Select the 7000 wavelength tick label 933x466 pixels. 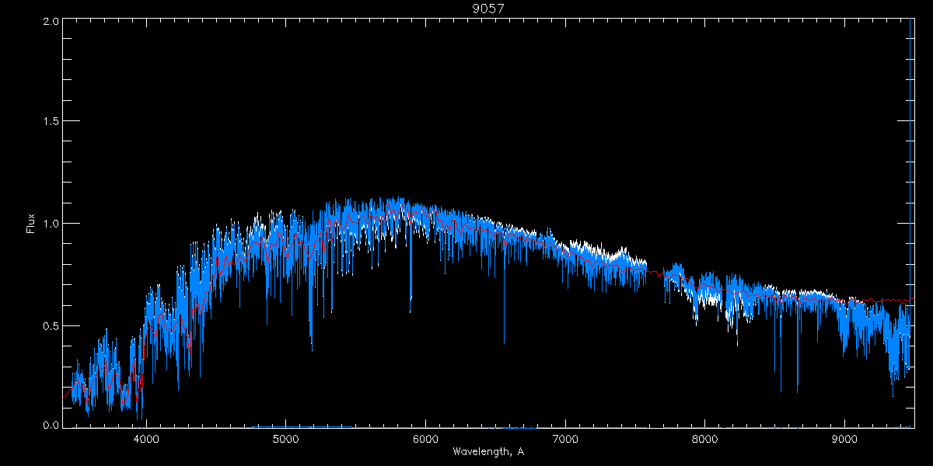565,439
